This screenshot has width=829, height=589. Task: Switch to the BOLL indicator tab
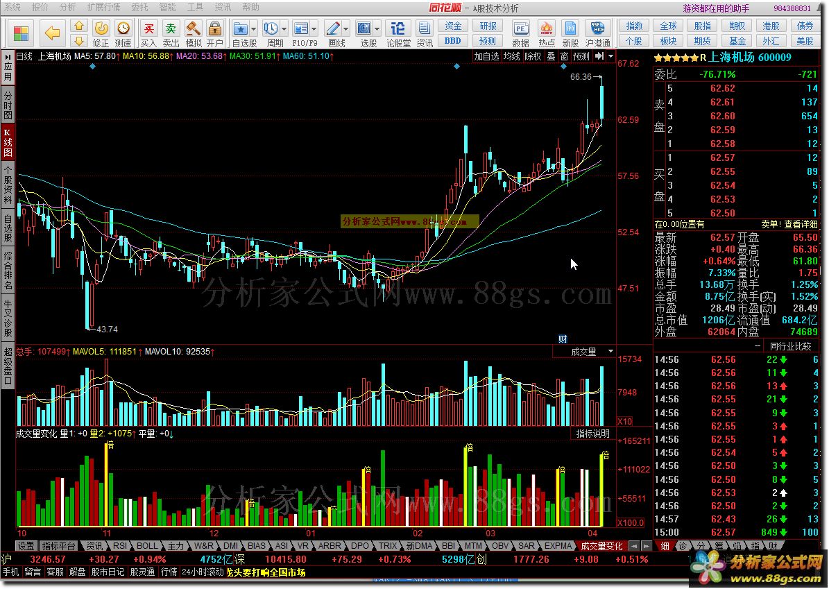point(147,546)
